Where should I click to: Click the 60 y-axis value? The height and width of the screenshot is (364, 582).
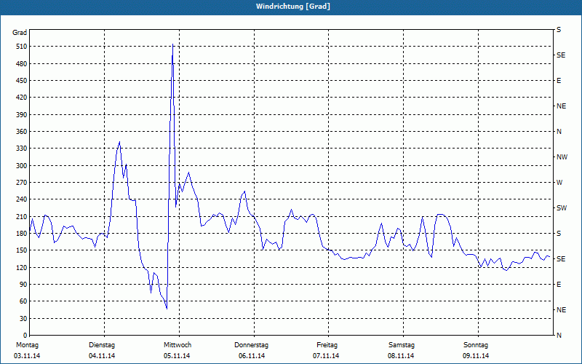[x=23, y=301]
